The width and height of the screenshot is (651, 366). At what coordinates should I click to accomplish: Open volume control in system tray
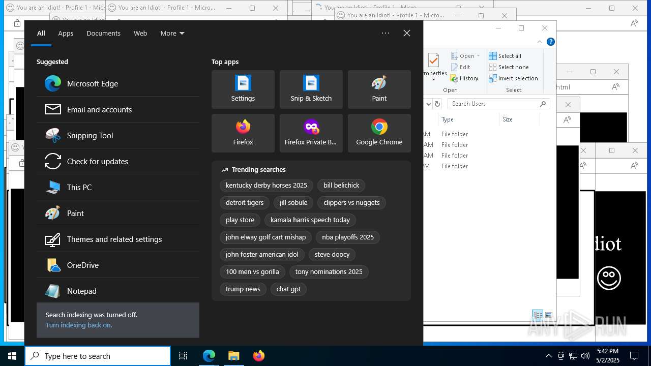click(585, 356)
